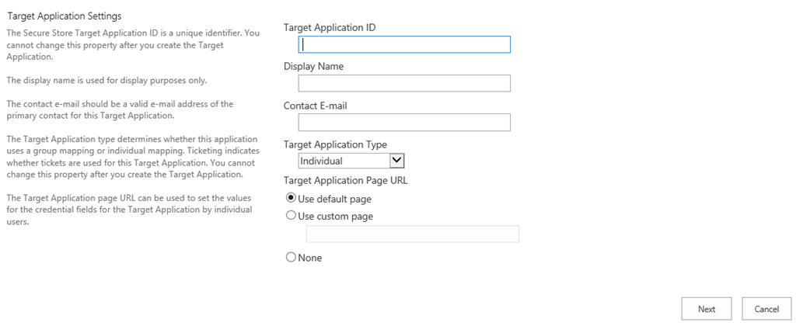
Task: Choose the Use custom page radio button
Action: click(292, 216)
